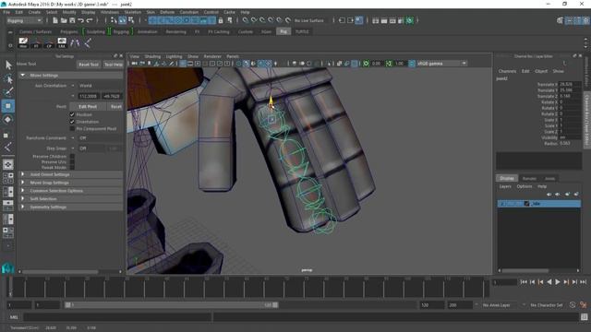Screen dimensions: 591x332
Task: Click the highlighted Select by object type icon
Action: pyautogui.click(x=123, y=20)
